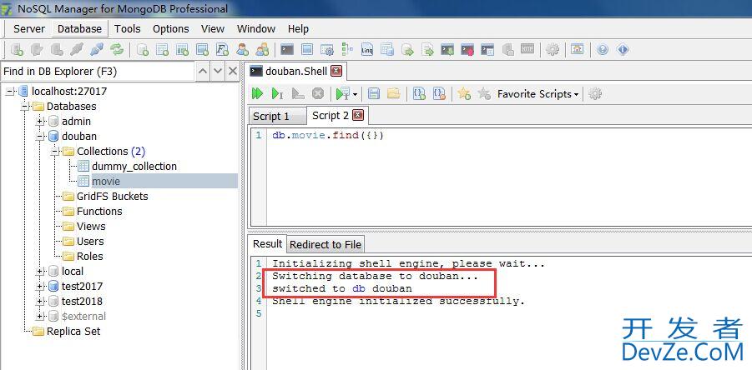
Task: Select the movie collection in the tree
Action: point(106,182)
